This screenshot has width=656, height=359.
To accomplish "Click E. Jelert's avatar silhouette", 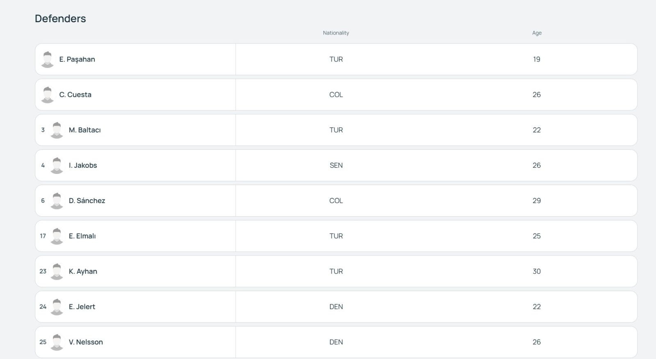I will (57, 306).
